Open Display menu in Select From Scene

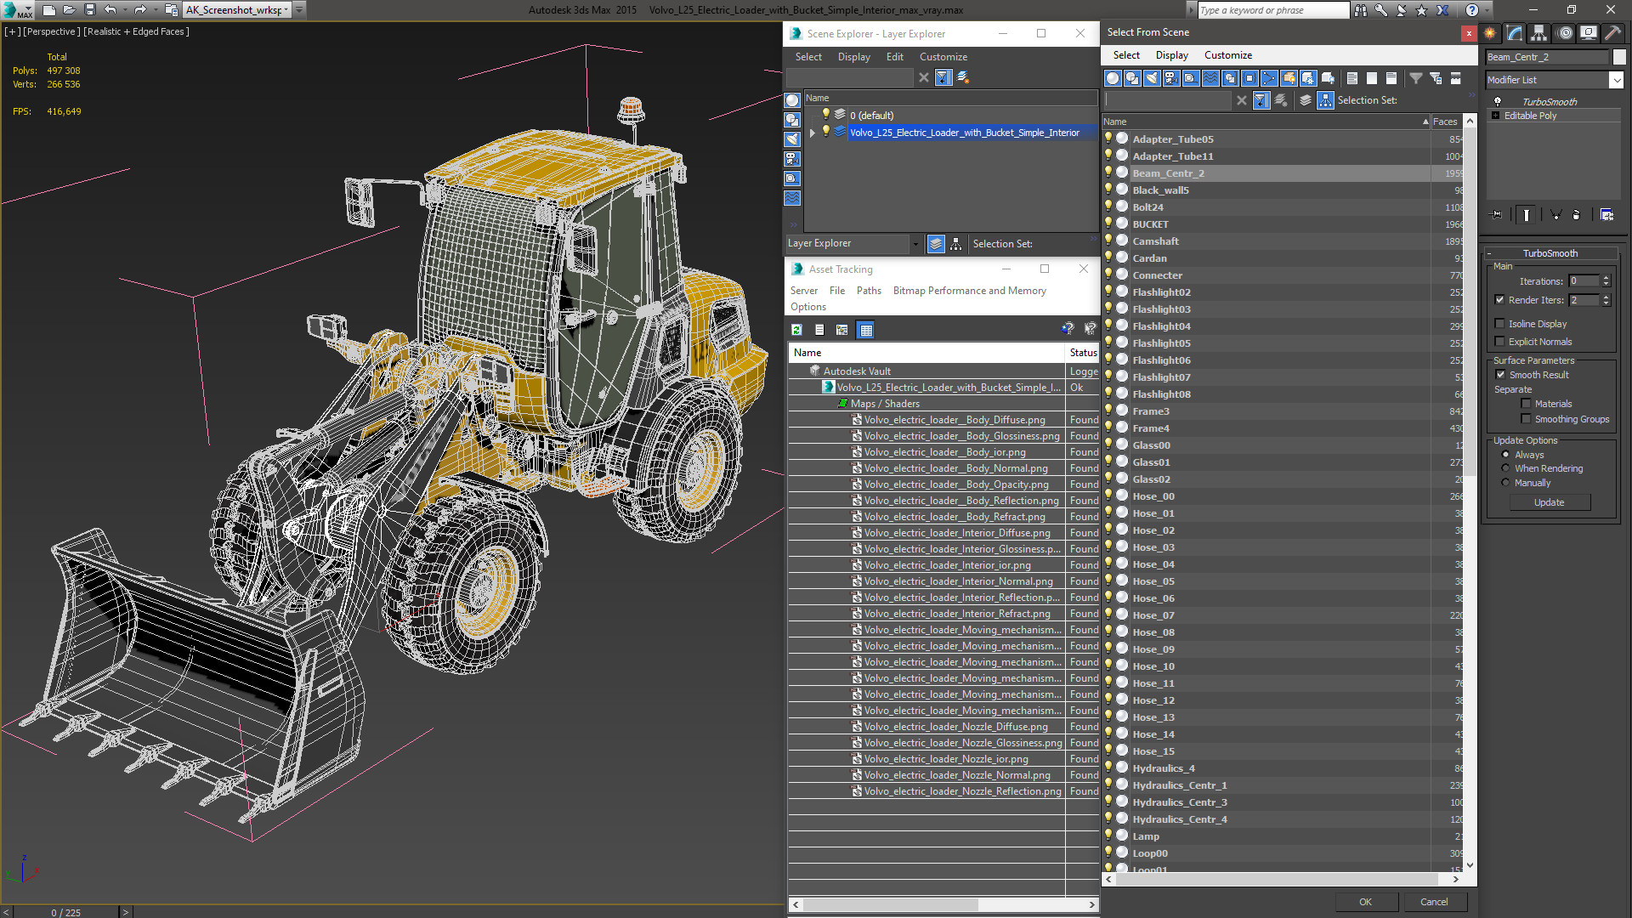1171,55
